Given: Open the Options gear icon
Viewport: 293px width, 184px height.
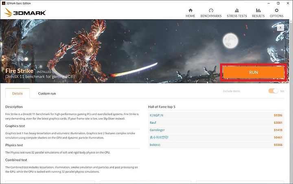Looking at the screenshot, I should pyautogui.click(x=277, y=10).
